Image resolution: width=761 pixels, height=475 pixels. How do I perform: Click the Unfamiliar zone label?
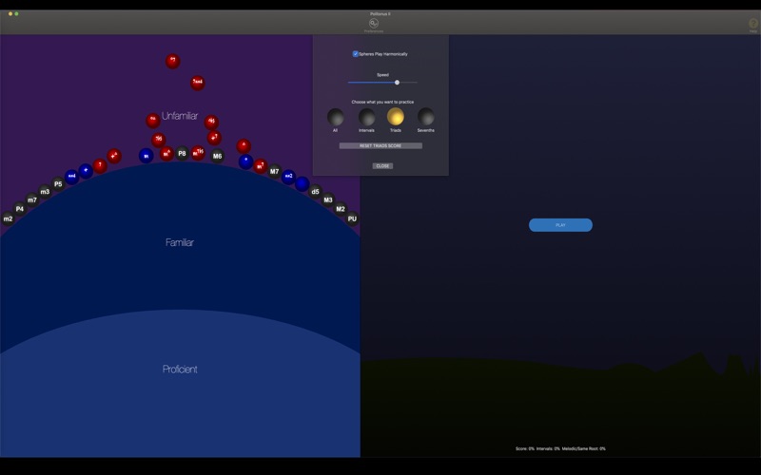180,116
